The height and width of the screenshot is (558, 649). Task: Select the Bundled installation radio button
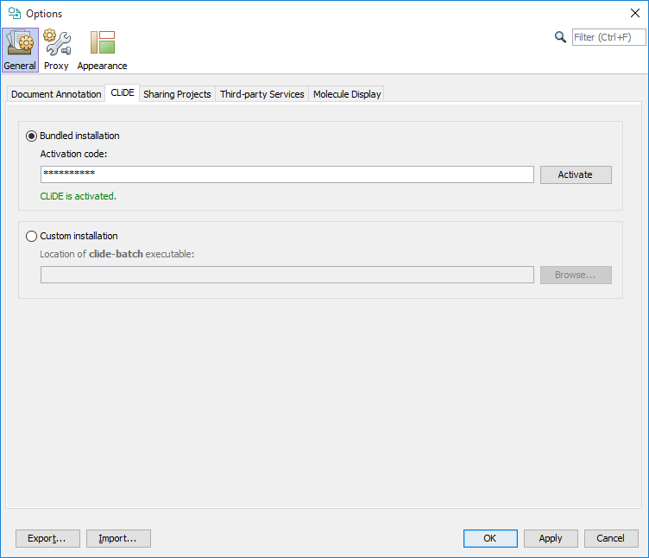click(x=32, y=136)
